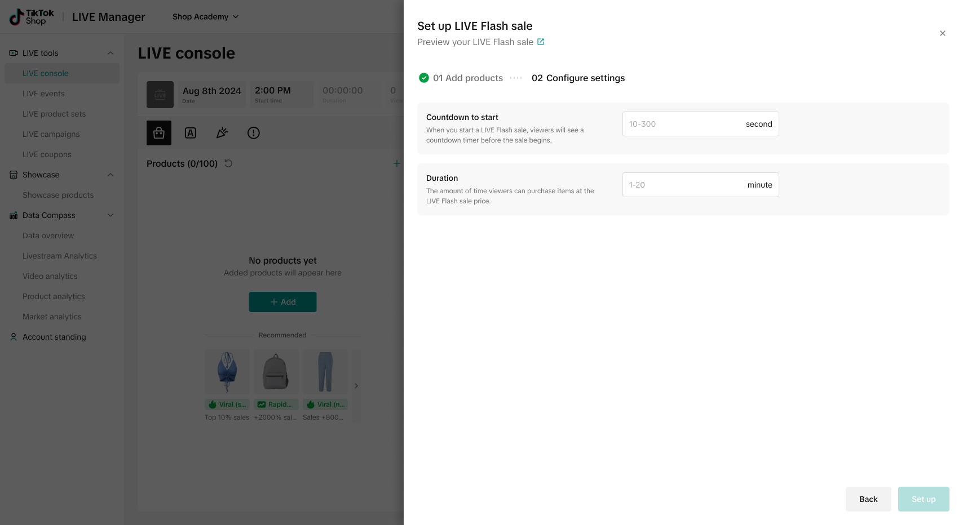Select the shopping bag products icon
This screenshot has height=525, width=963.
pos(159,133)
